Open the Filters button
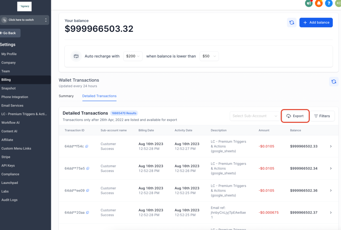341x230 pixels. (x=322, y=116)
